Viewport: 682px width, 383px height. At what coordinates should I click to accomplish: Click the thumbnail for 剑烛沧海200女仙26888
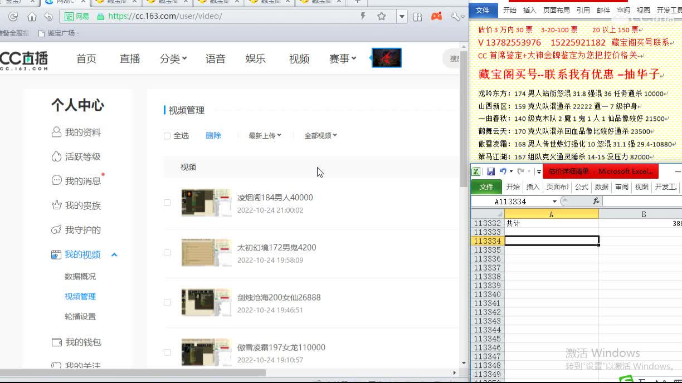click(x=206, y=302)
